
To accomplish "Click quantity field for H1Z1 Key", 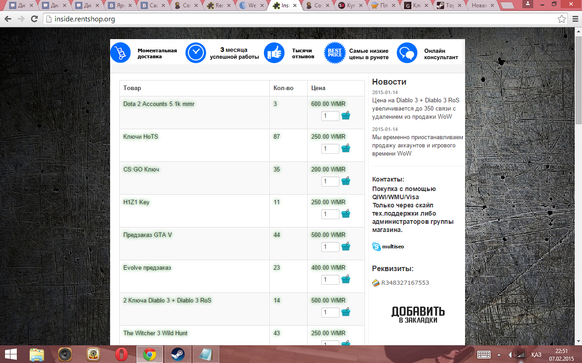I will click(x=330, y=214).
